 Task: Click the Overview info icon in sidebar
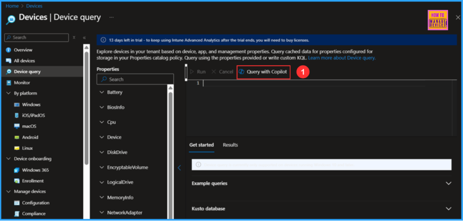9,50
